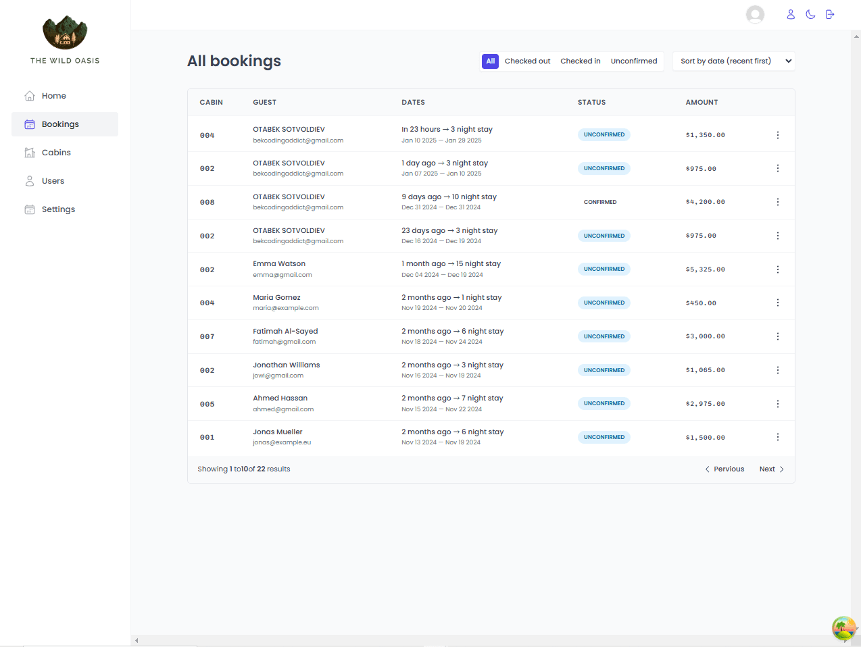The height and width of the screenshot is (647, 861).
Task: Show only Unconfirmed bookings
Action: click(x=633, y=61)
